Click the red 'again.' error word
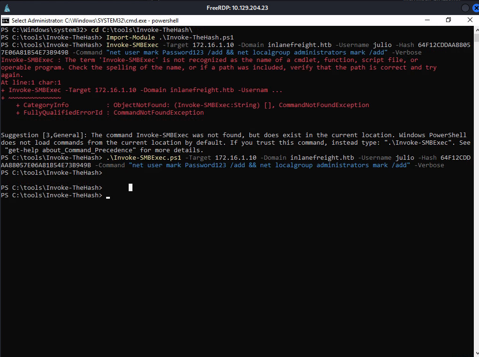 coord(12,75)
